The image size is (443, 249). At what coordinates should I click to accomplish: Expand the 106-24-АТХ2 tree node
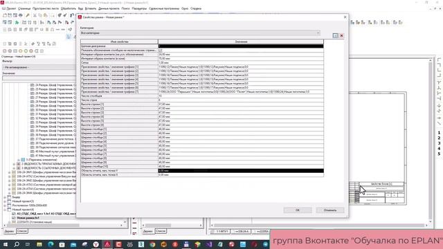[9, 176]
